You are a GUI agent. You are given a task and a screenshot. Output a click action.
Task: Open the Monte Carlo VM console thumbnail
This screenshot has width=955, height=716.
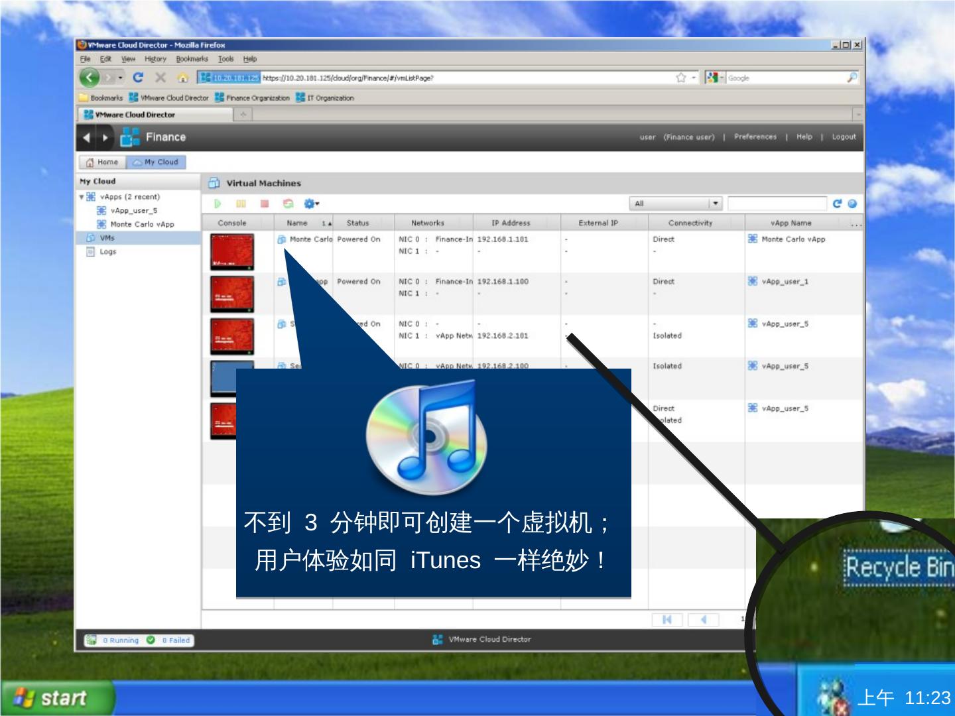[232, 251]
